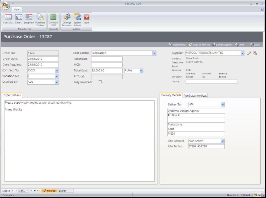The width and height of the screenshot is (266, 198).
Task: Click Copy to new PO
Action: pyautogui.click(x=199, y=45)
